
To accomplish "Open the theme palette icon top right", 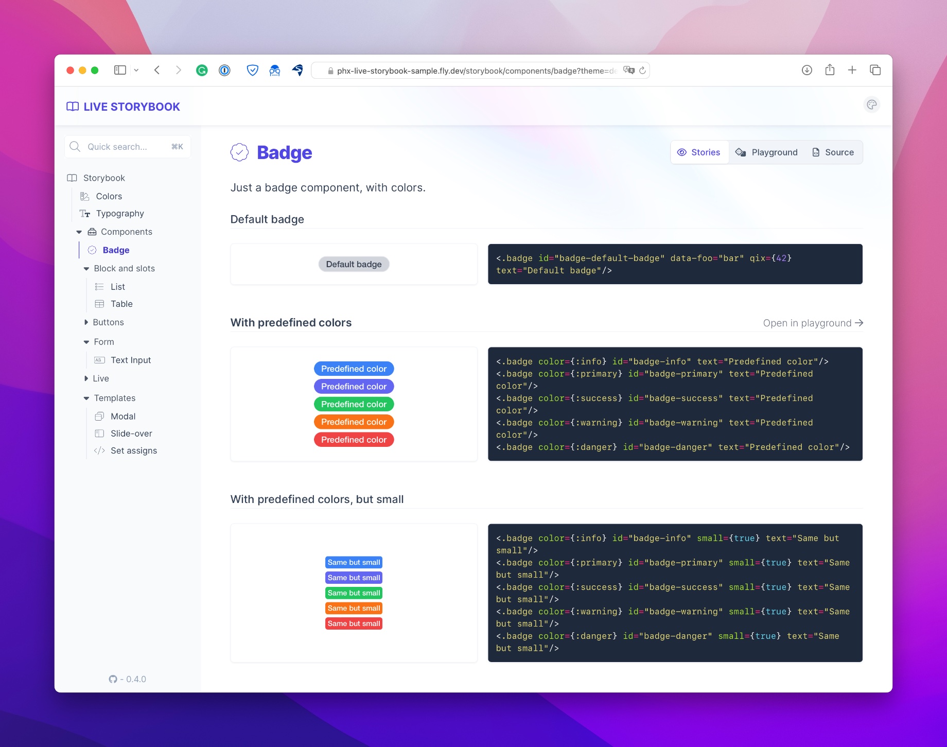I will (872, 105).
